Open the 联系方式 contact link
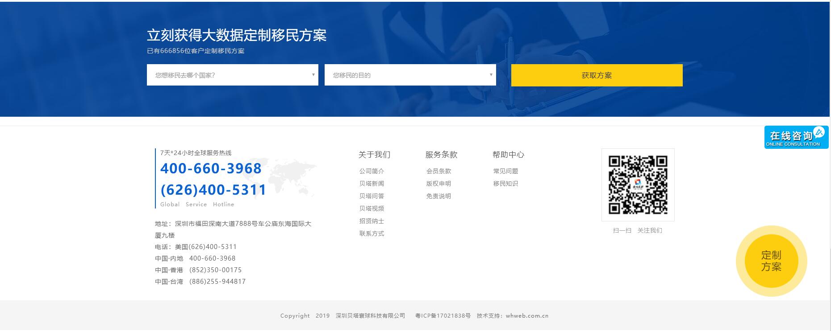831x331 pixels. [x=372, y=233]
